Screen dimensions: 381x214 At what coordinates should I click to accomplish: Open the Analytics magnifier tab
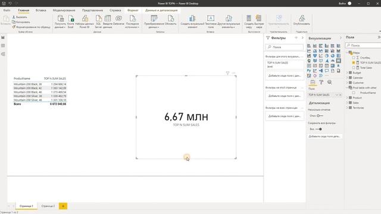(x=329, y=83)
